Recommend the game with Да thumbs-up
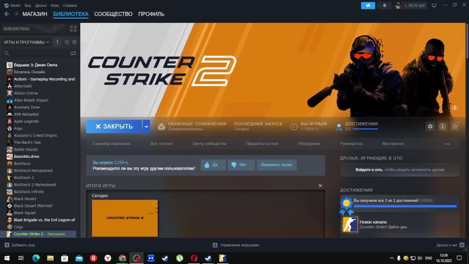Screen dimensions: 469x264 pyautogui.click(x=213, y=165)
